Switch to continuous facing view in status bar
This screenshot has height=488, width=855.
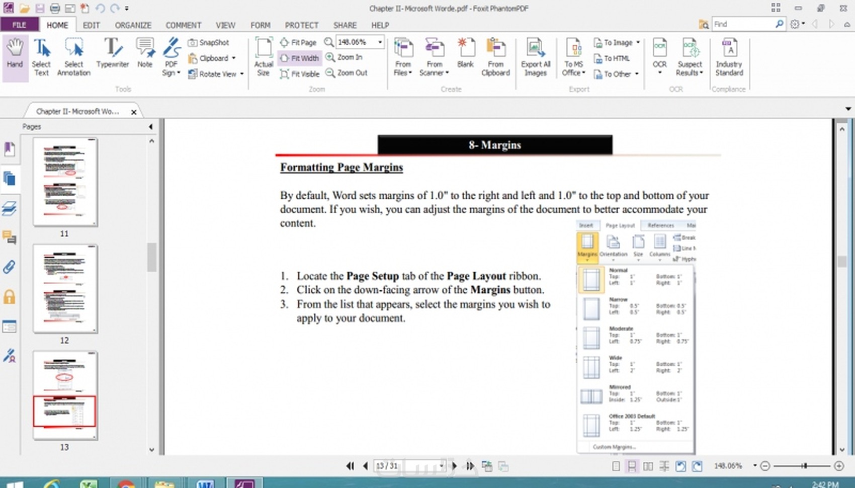[664, 466]
